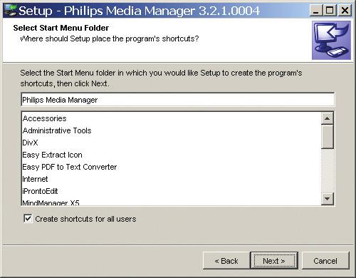Image resolution: width=356 pixels, height=278 pixels.
Task: Toggle Create shortcuts for all users checkbox
Action: tap(28, 218)
